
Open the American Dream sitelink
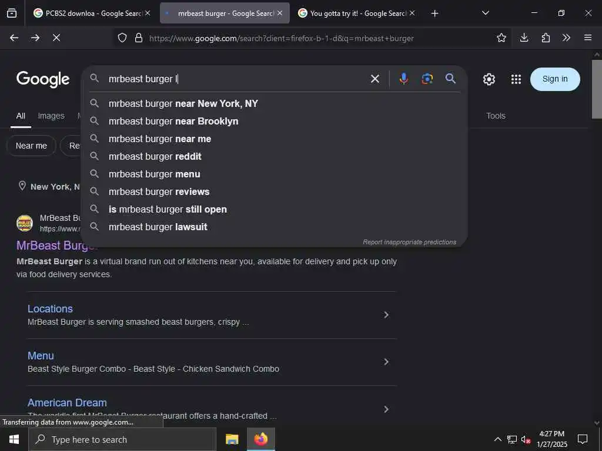coord(67,403)
